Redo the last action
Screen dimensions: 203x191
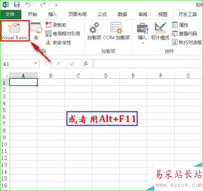pyautogui.click(x=43, y=4)
